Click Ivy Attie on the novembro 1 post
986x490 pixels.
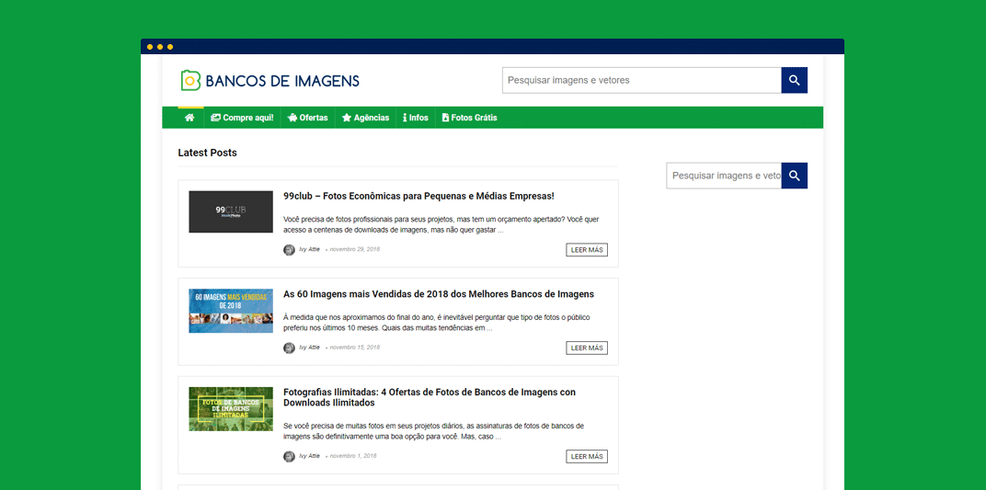click(x=309, y=456)
